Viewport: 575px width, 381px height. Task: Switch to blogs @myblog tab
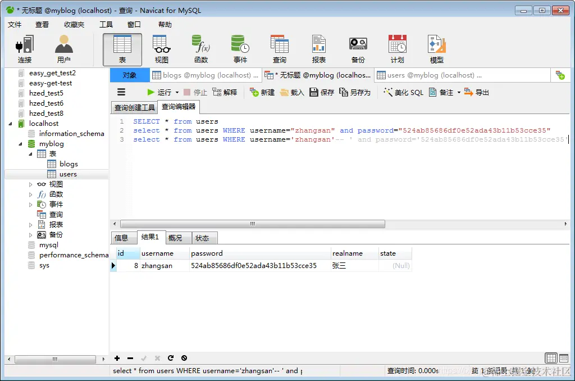tap(206, 75)
